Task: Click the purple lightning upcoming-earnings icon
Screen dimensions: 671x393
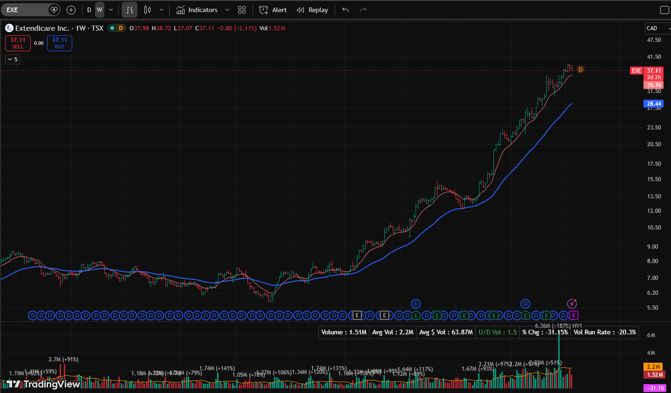Action: 572,304
